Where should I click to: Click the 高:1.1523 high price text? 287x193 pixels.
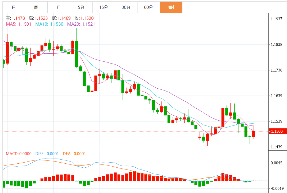pyautogui.click(x=38, y=18)
